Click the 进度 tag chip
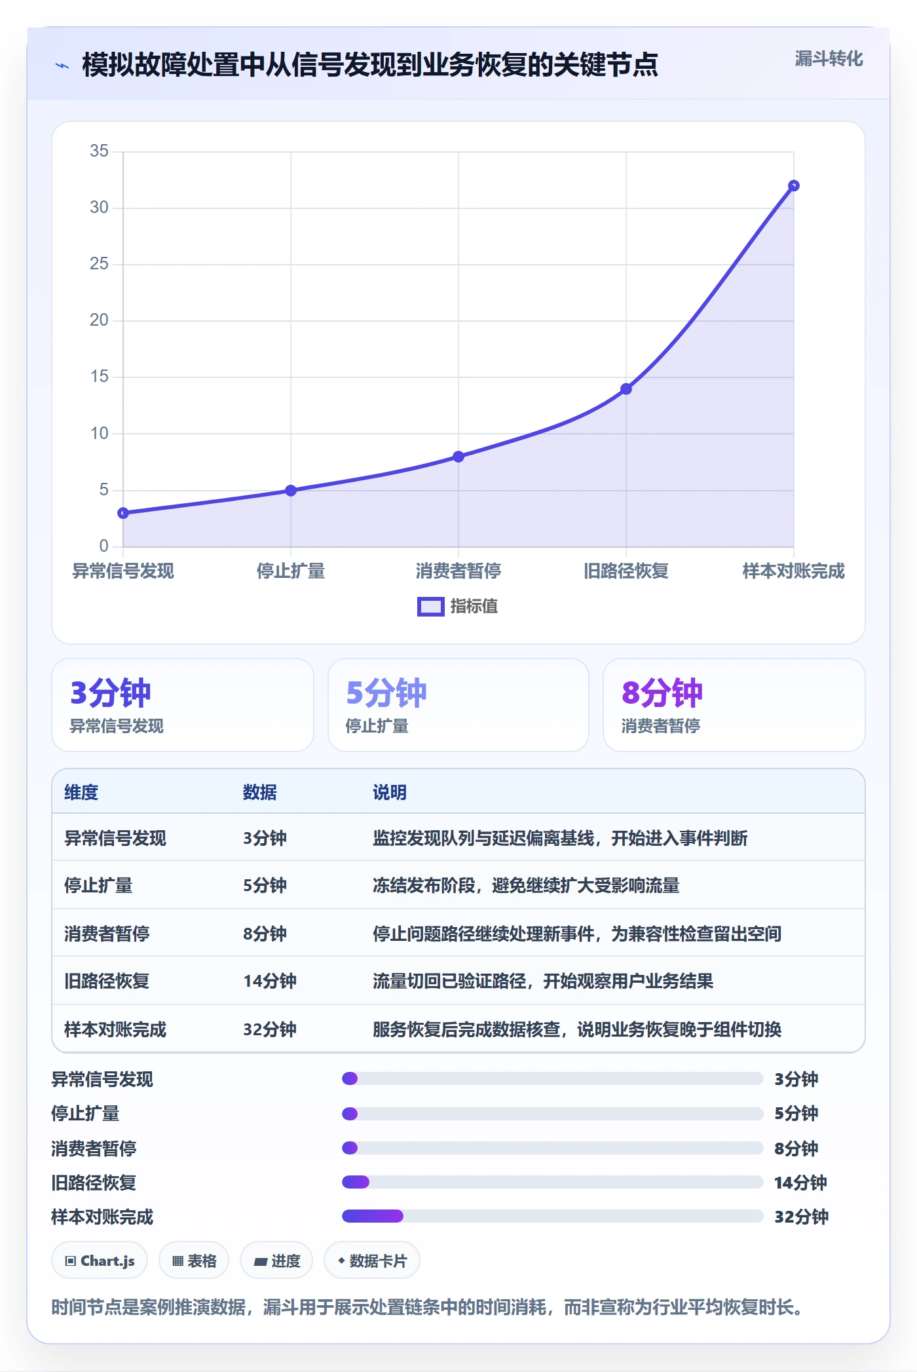This screenshot has height=1372, width=917. [276, 1261]
